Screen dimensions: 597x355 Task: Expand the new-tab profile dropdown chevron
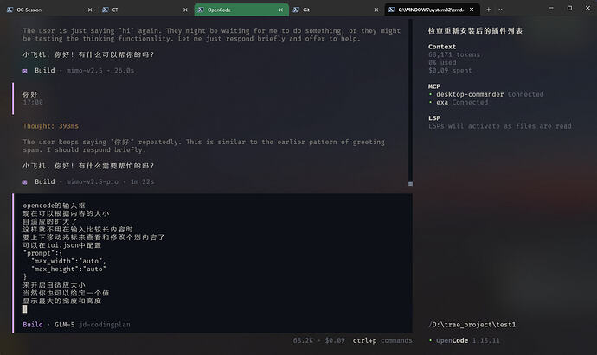[500, 10]
